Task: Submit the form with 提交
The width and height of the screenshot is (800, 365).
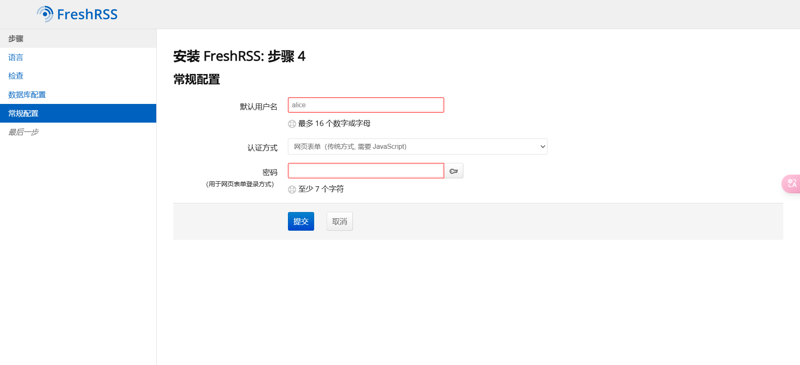Action: [x=301, y=221]
